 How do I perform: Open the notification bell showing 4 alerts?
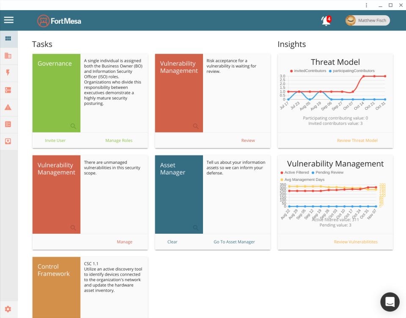pos(325,20)
